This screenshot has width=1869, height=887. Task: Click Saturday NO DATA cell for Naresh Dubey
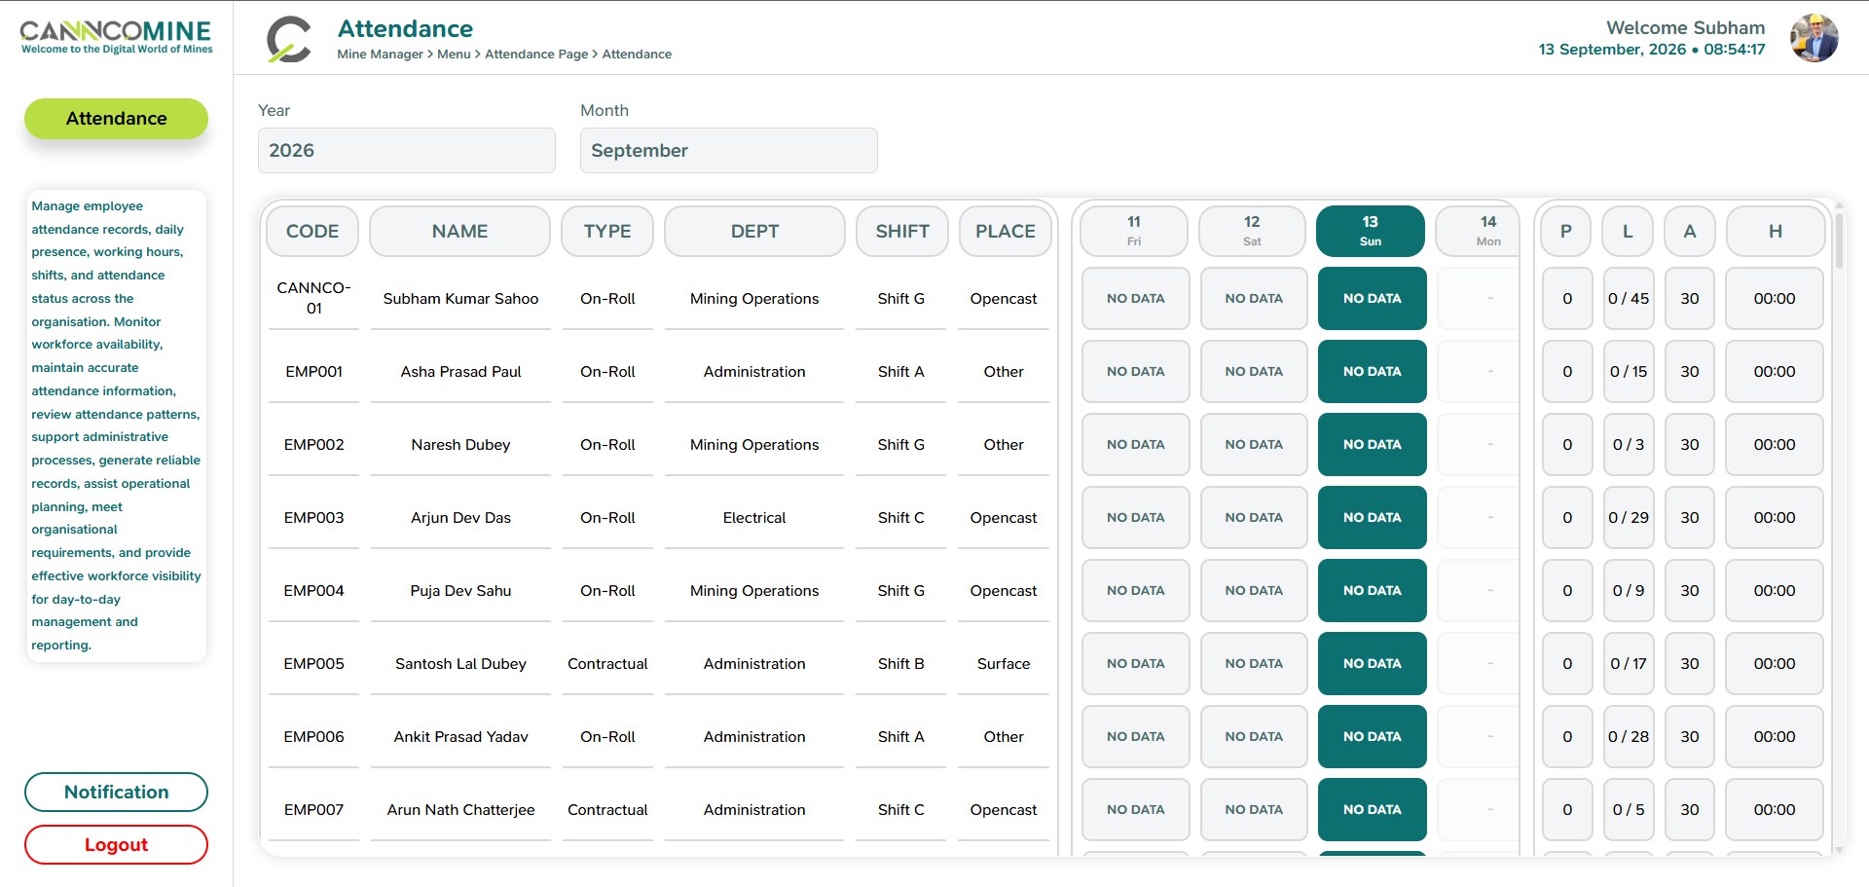(x=1254, y=445)
